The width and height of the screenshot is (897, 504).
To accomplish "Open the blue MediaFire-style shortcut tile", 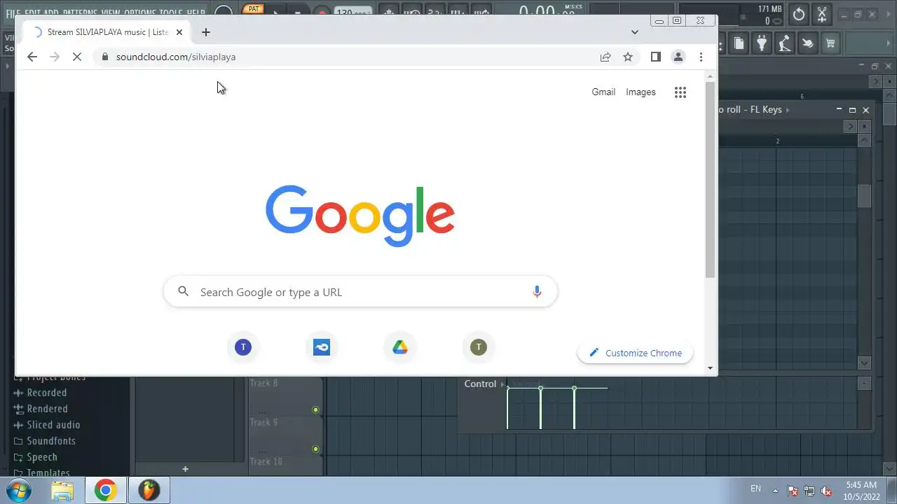I will coord(322,347).
